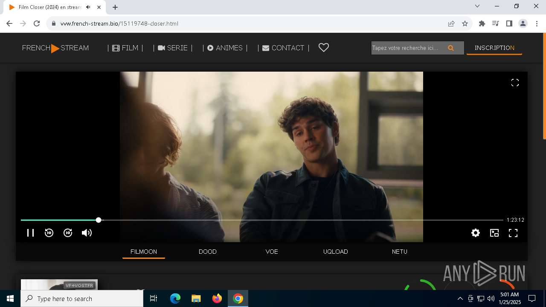
Task: Toggle the Chrome side panel
Action: click(509, 23)
